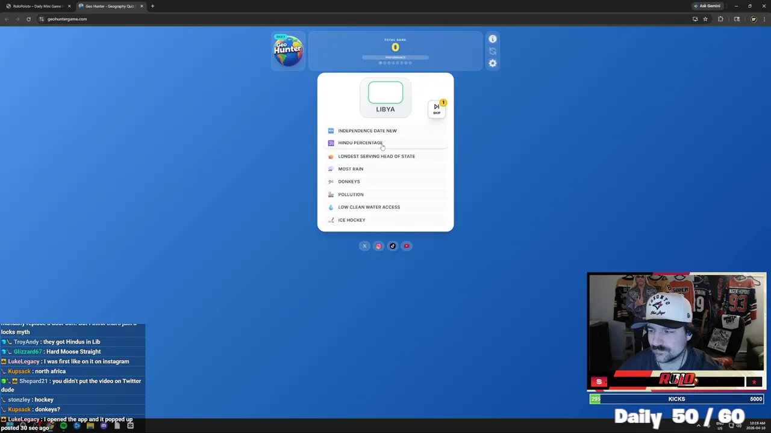771x433 pixels.
Task: Click the water drop icon
Action: [x=331, y=207]
